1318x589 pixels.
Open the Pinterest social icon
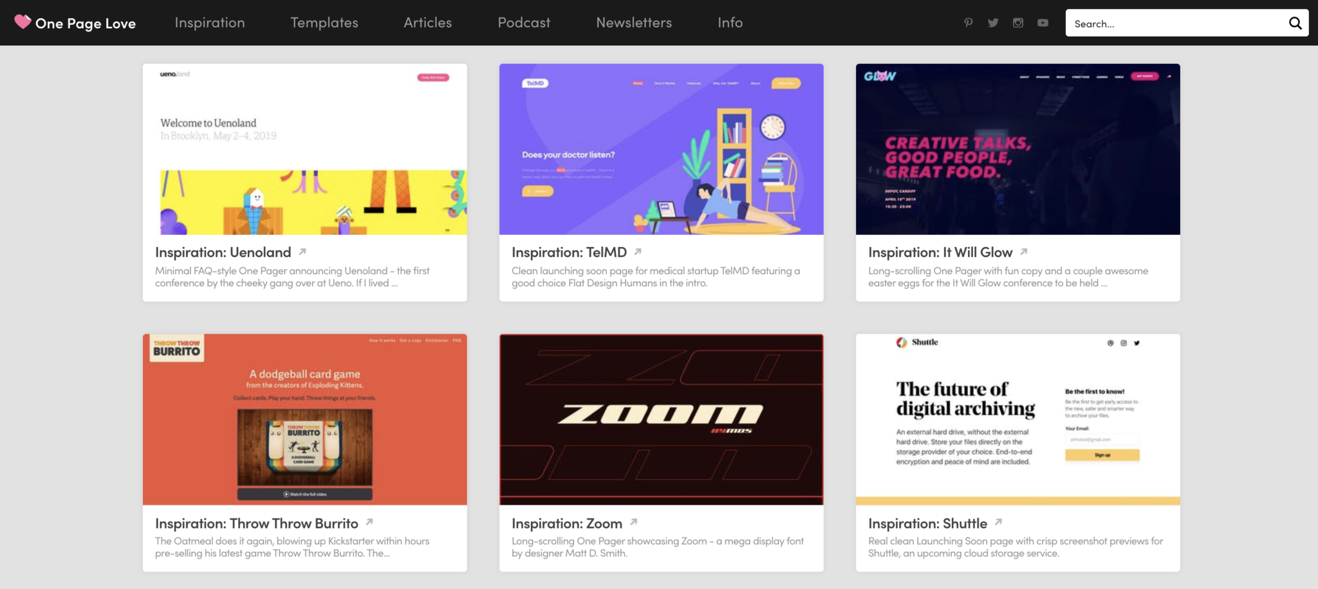[x=968, y=23]
